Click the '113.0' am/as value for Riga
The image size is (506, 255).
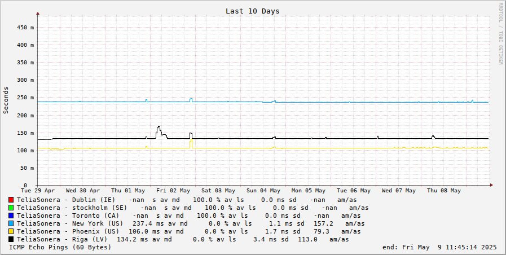[307, 239]
